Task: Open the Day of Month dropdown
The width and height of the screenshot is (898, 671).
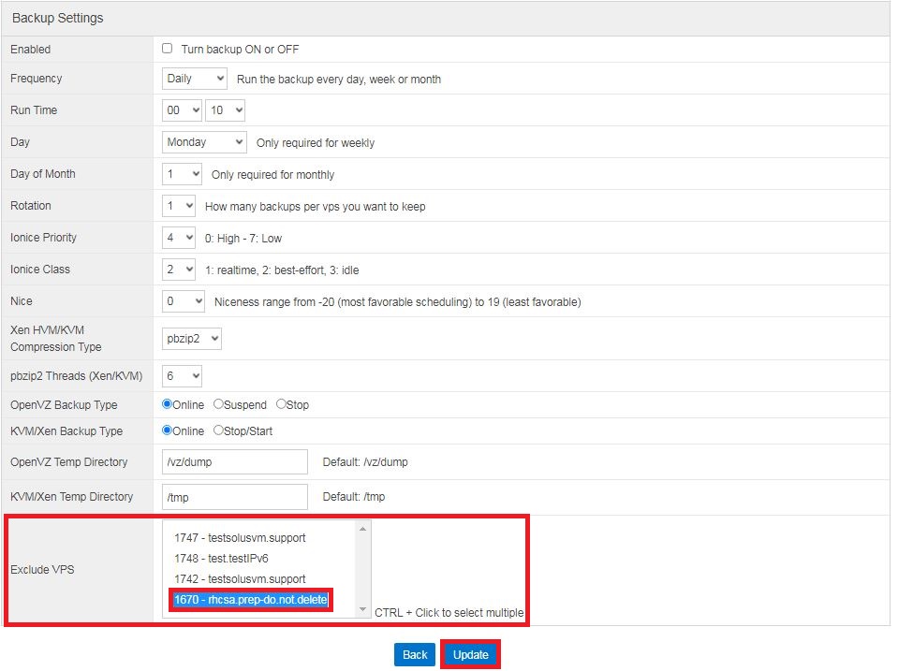Action: pyautogui.click(x=182, y=174)
